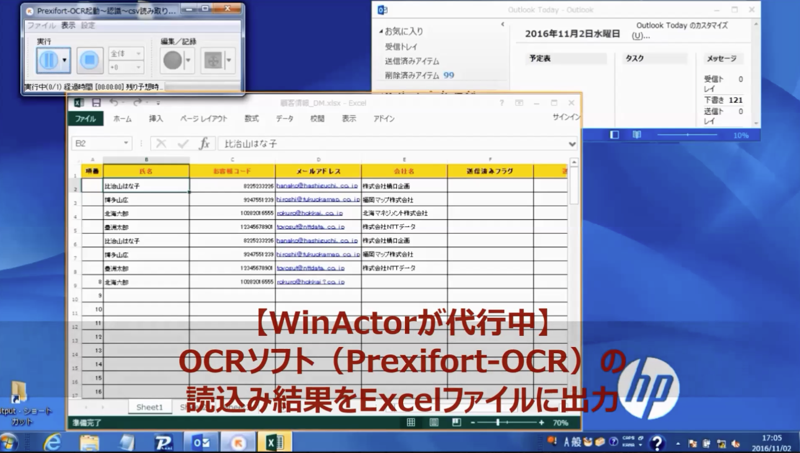Collapse the お気に入り folder group in Outlook
Viewport: 800px width, 453px height.
(381, 31)
